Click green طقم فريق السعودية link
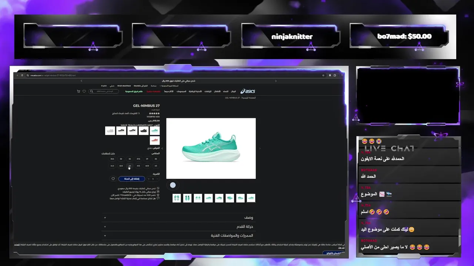Screen dimensions: 474x266 pos(134,91)
